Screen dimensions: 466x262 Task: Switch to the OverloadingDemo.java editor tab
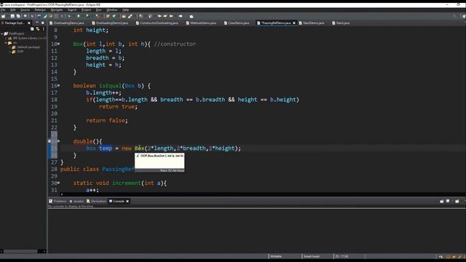67,23
